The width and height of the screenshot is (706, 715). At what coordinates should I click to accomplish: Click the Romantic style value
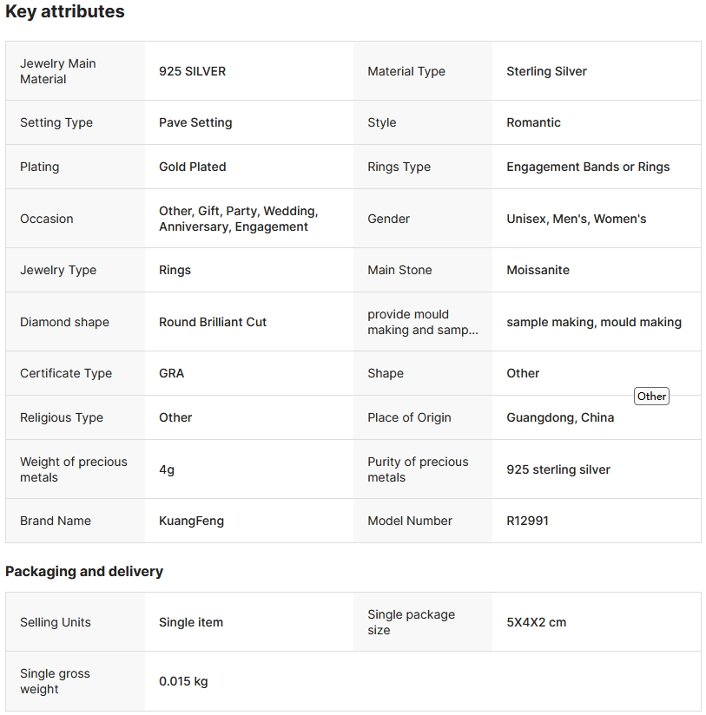click(x=533, y=122)
